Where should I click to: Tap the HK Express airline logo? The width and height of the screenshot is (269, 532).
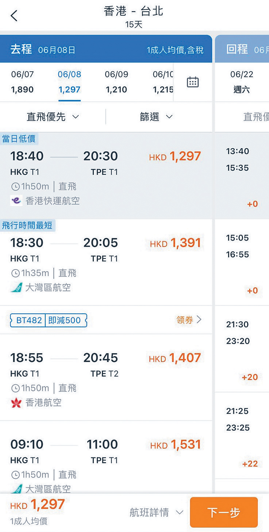tap(16, 201)
